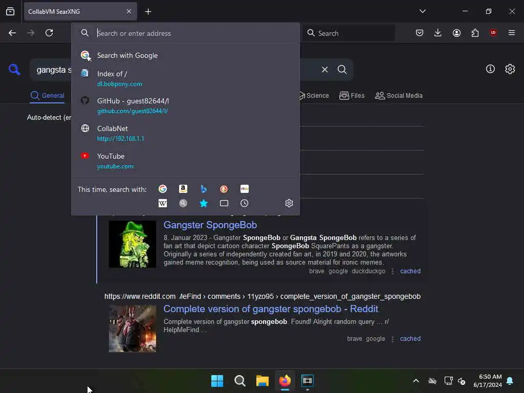
Task: Clear the SearXNG search query with X
Action: 325,70
